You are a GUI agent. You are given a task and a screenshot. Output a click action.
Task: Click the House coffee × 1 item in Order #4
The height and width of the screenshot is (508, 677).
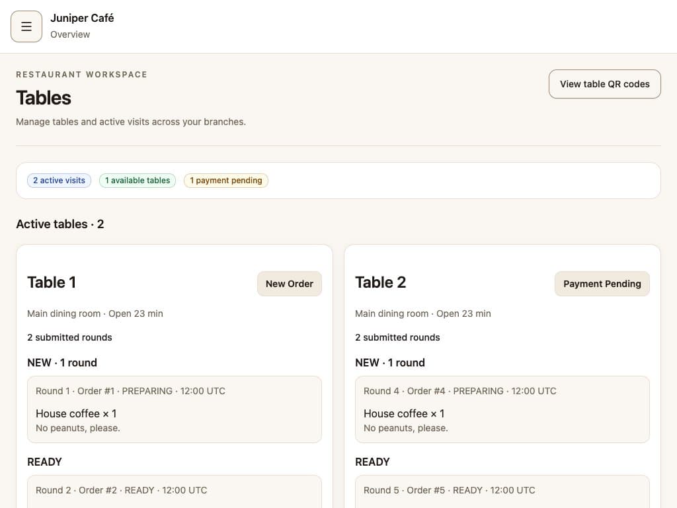click(x=404, y=413)
